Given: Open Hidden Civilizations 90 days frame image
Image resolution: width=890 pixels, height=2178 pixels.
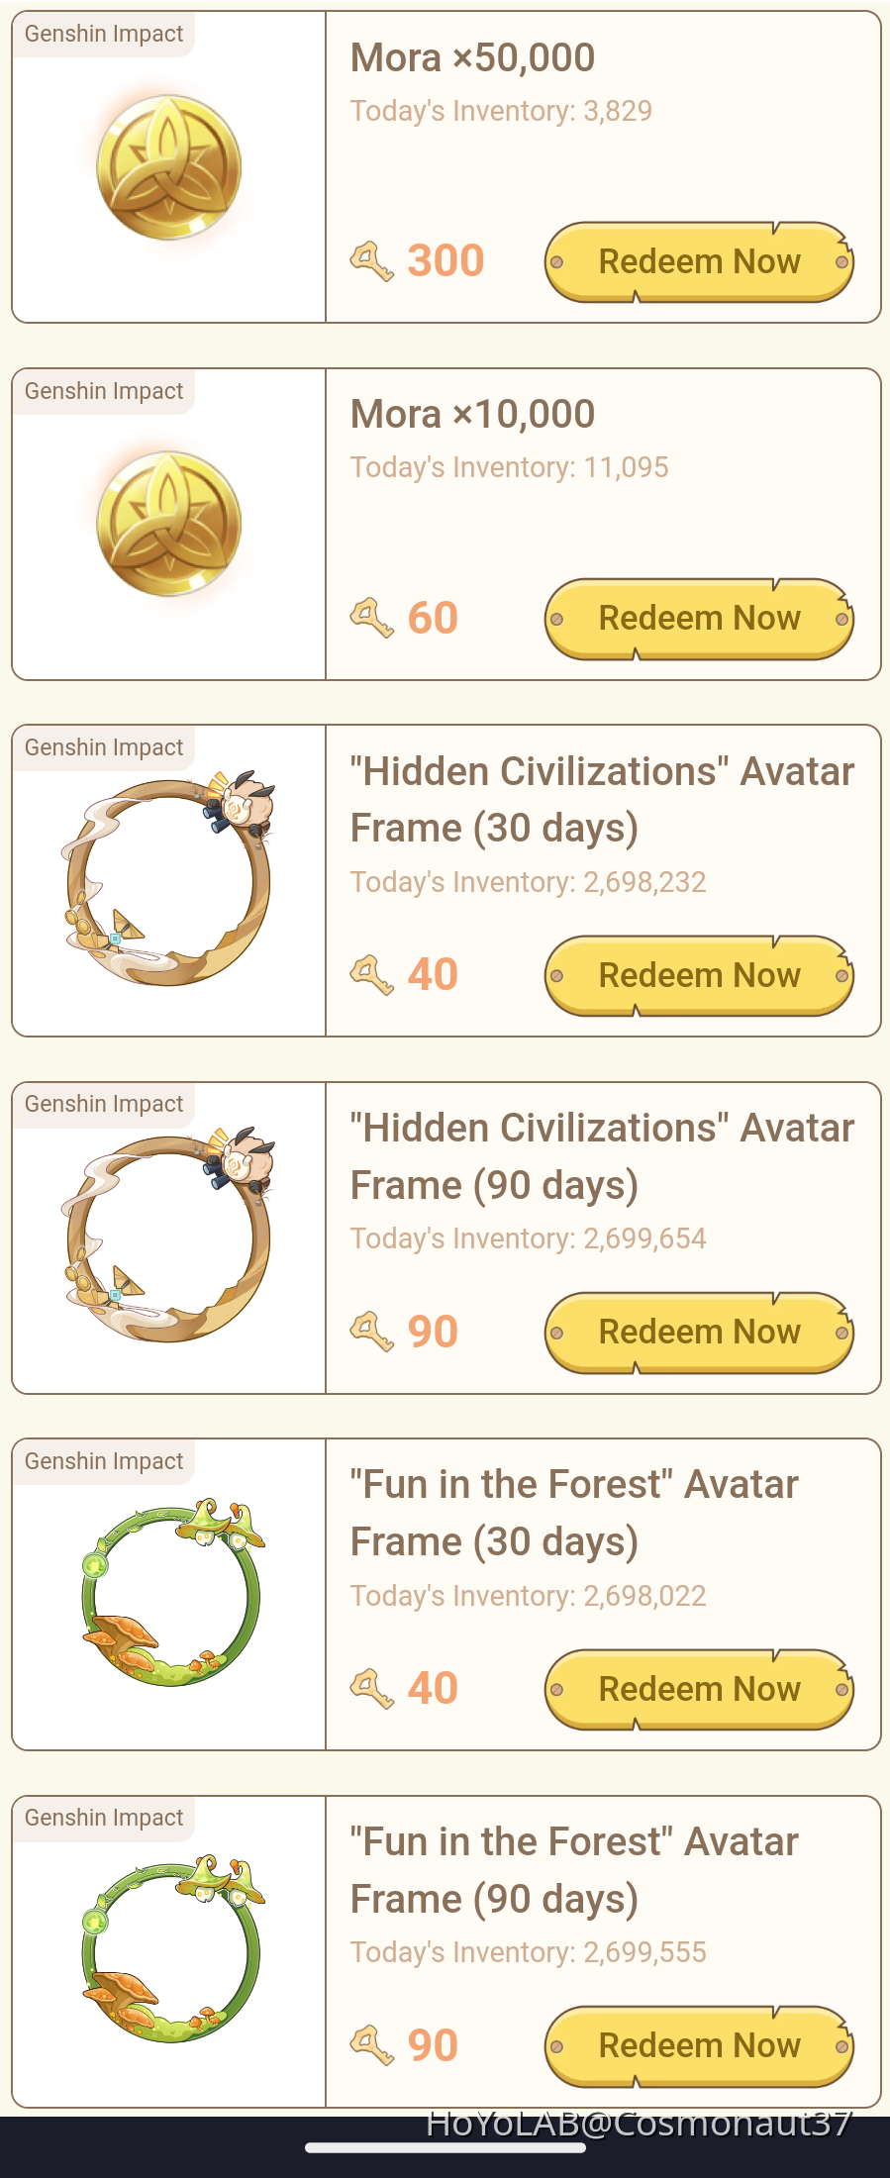Looking at the screenshot, I should point(169,1237).
